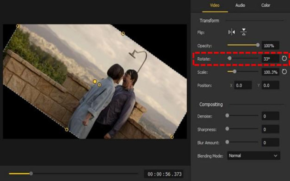Click the top-right corner handle of the clip
Screen dimensions: 290x181
[x=123, y=34]
